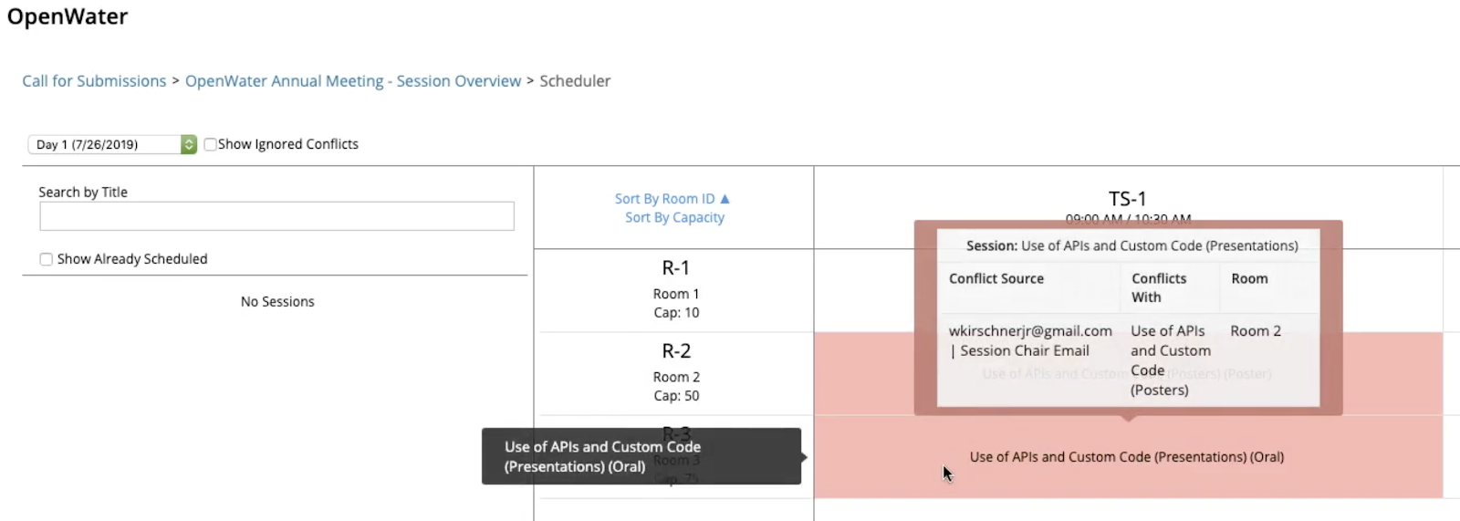Click the Conflict Source column header
The width and height of the screenshot is (1460, 521).
click(996, 279)
